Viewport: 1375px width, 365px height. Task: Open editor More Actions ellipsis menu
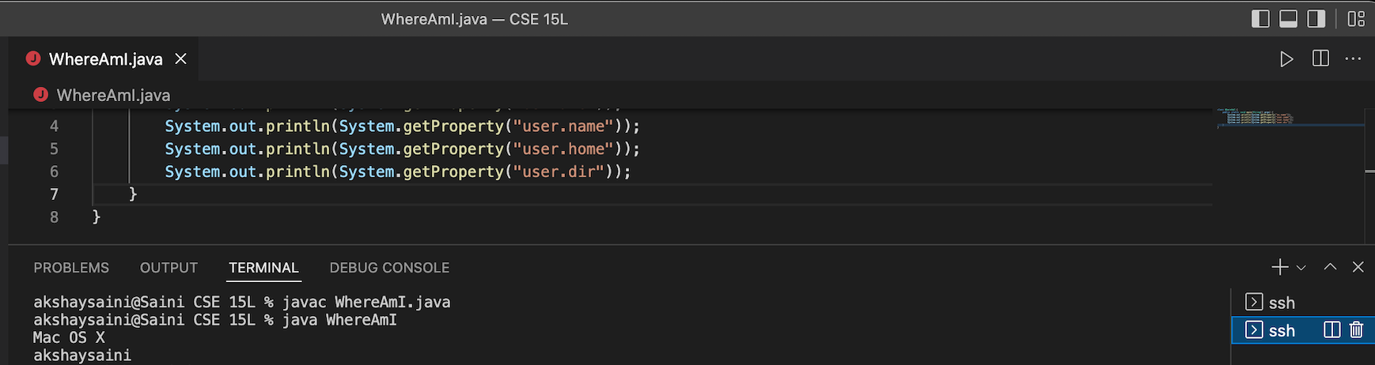[1353, 58]
